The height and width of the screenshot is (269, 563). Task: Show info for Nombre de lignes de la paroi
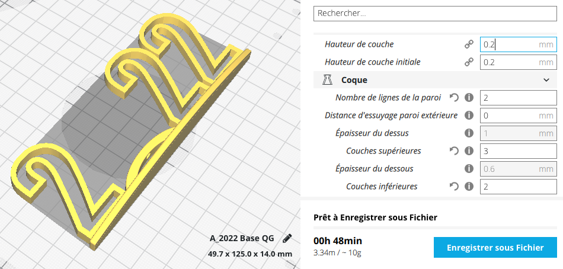[469, 97]
